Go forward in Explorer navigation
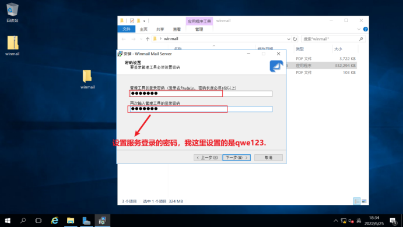Screen dimensions: 403x227 pyautogui.click(x=133, y=39)
